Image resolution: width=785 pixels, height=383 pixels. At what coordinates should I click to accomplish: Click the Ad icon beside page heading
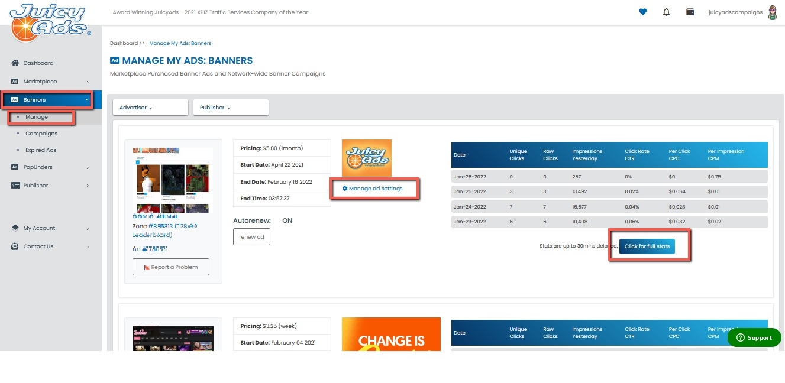(115, 60)
